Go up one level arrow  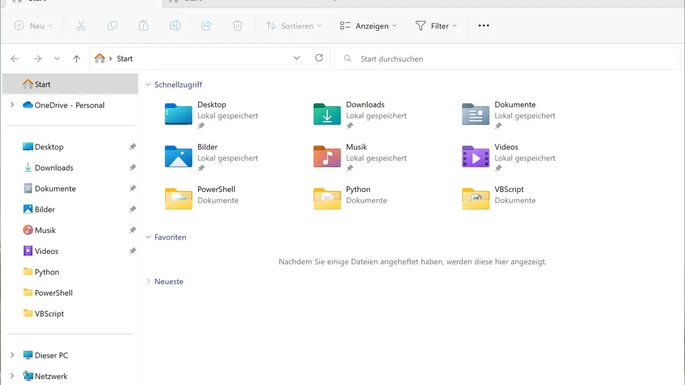[77, 59]
